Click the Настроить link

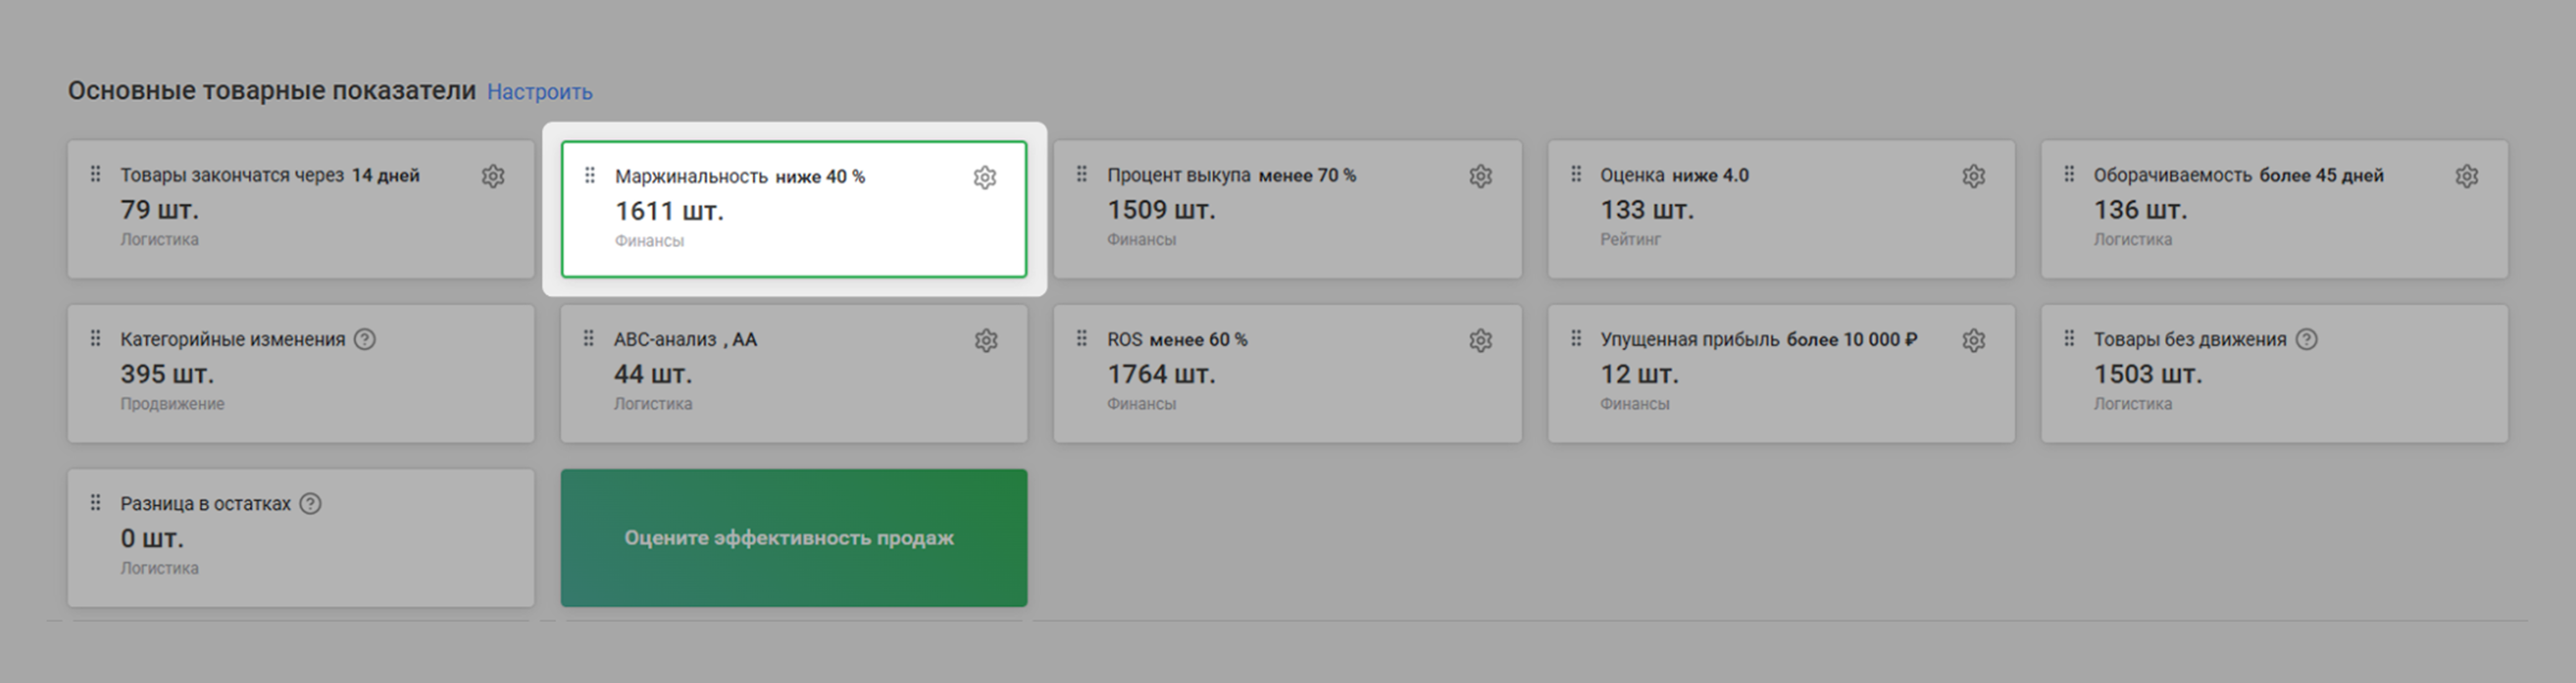539,92
